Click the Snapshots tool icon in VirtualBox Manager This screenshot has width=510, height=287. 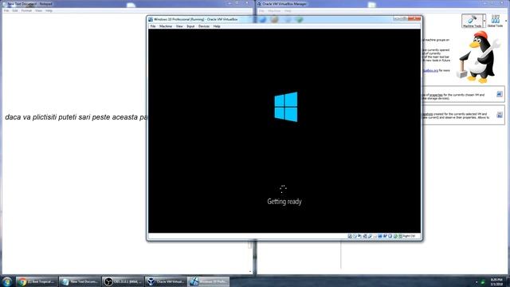(x=500, y=115)
